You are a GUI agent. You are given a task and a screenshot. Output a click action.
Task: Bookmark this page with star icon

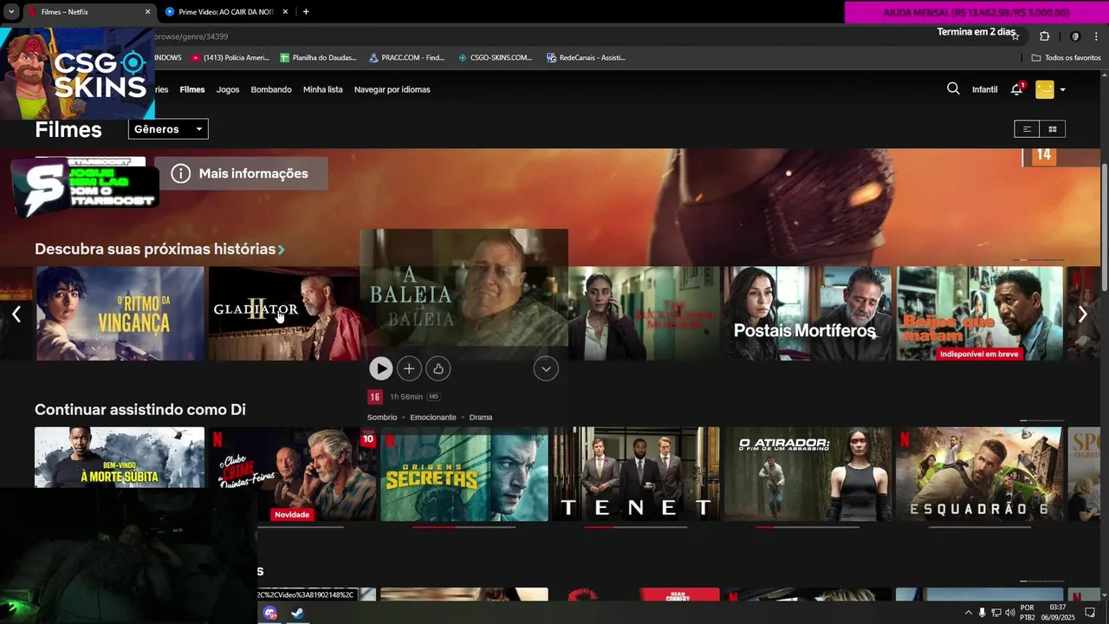(1015, 36)
